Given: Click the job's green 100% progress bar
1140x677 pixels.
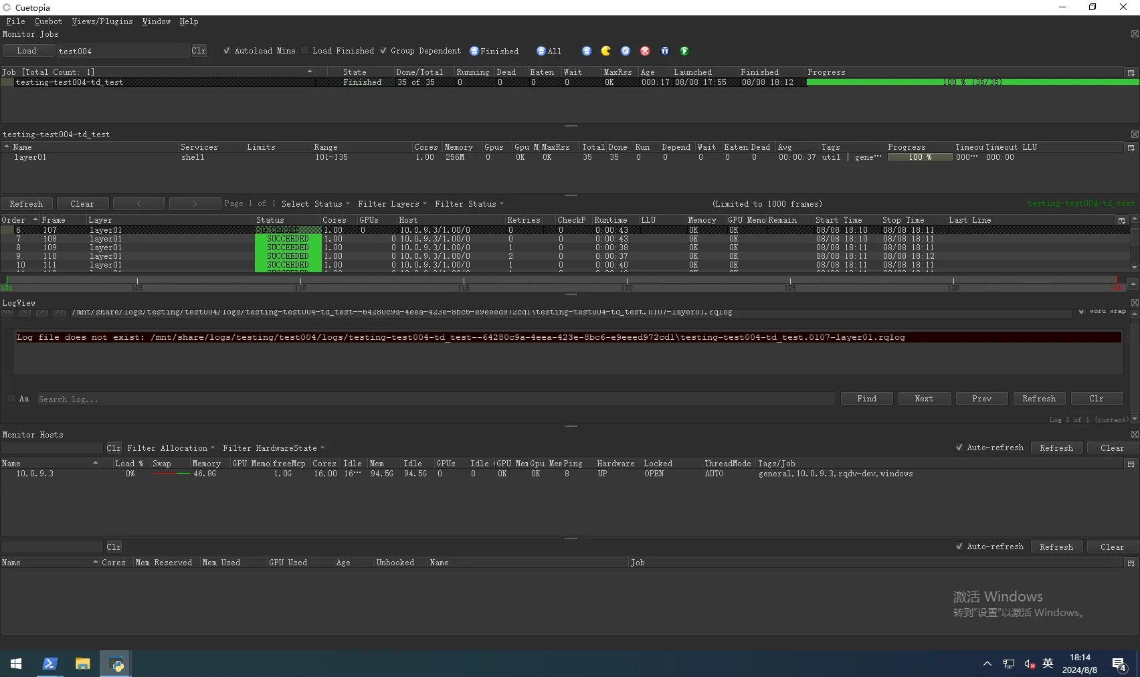Looking at the screenshot, I should (x=973, y=82).
